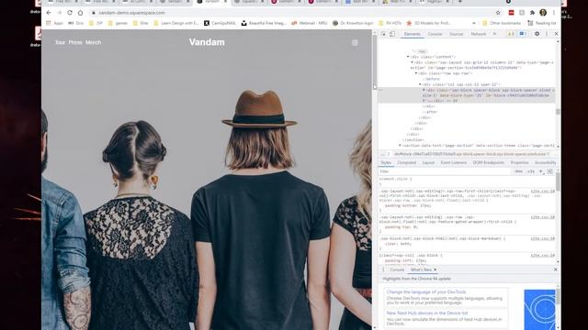The image size is (588, 330).
Task: Show more DevTools tabs chevron
Action: click(x=494, y=34)
